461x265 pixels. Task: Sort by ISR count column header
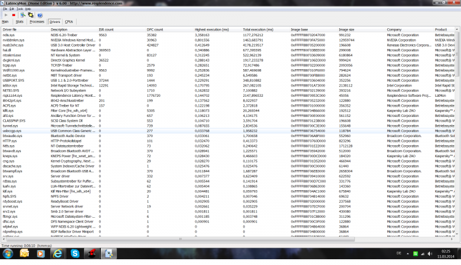coord(122,30)
